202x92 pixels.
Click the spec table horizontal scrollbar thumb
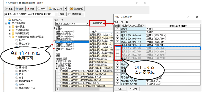[79, 89]
